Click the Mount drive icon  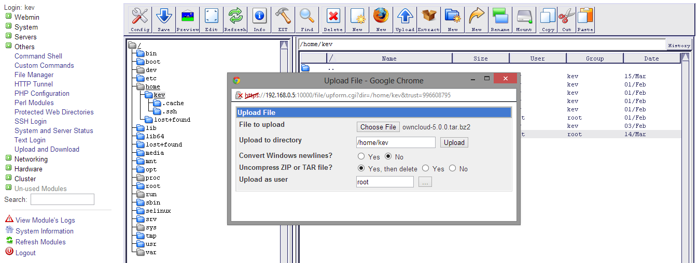524,20
